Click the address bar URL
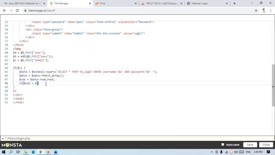Screen dimensions: 275x155 [42, 10]
